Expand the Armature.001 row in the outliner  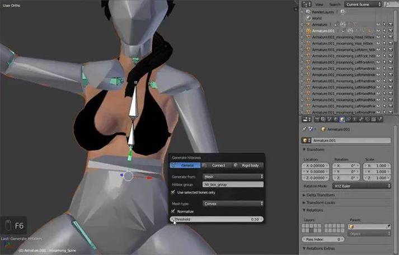303,31
